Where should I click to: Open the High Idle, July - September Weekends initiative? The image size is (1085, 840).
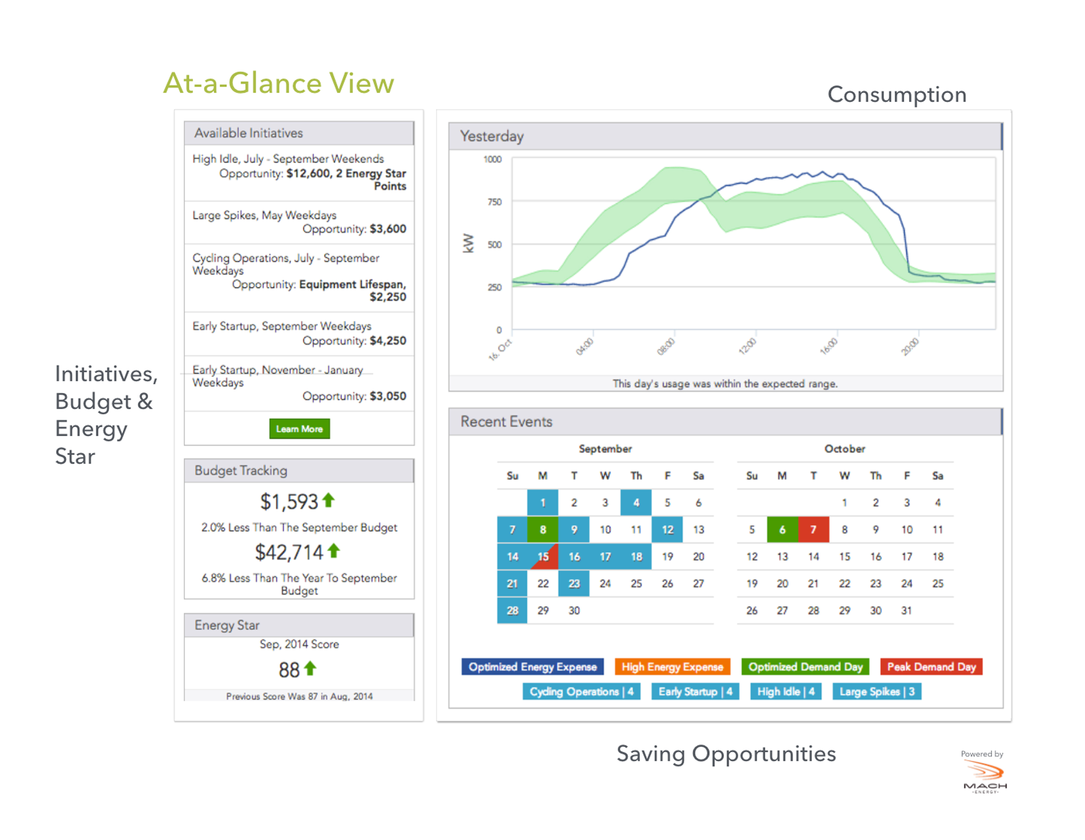coord(299,172)
